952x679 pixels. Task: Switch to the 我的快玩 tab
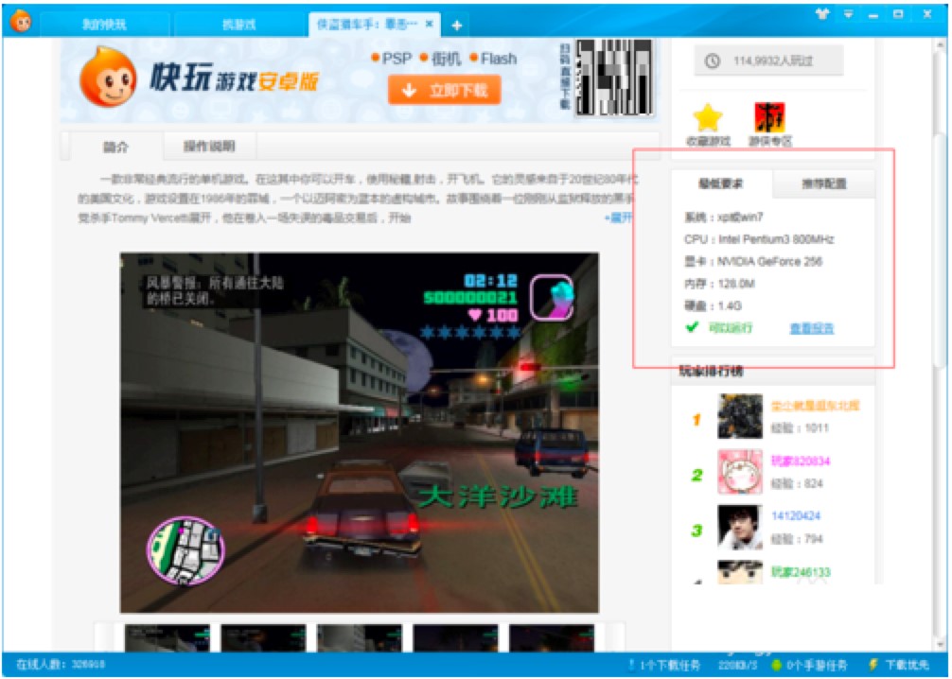coord(104,25)
